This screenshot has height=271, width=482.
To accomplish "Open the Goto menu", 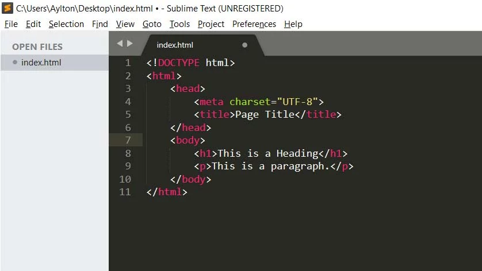I will coord(152,24).
